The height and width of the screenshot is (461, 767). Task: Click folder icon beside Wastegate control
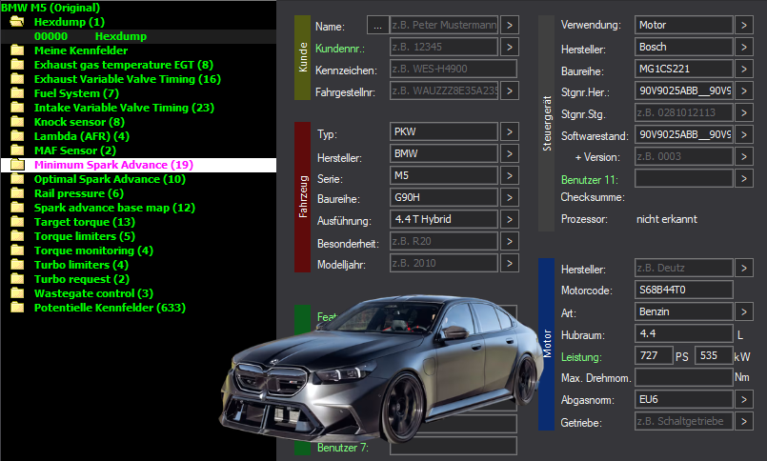click(17, 293)
